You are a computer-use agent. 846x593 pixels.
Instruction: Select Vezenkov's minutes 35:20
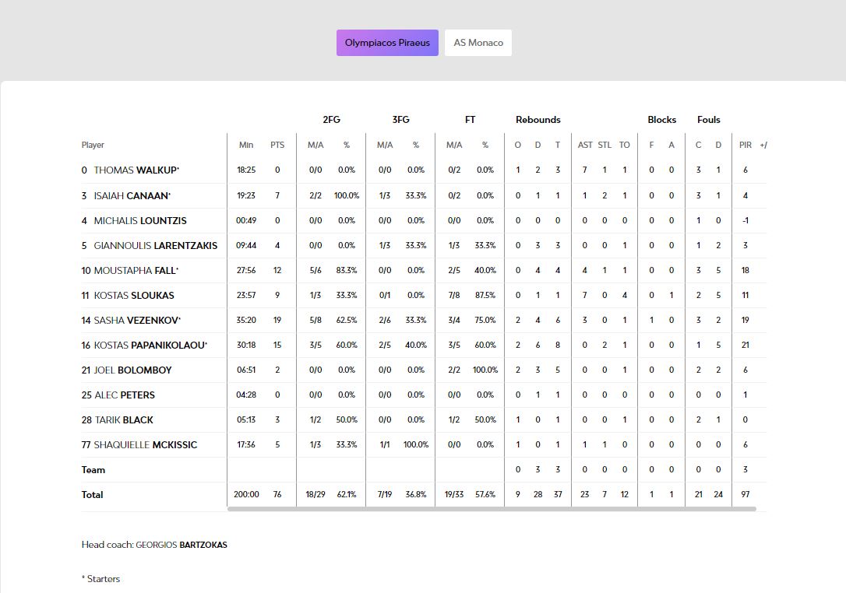coord(246,320)
